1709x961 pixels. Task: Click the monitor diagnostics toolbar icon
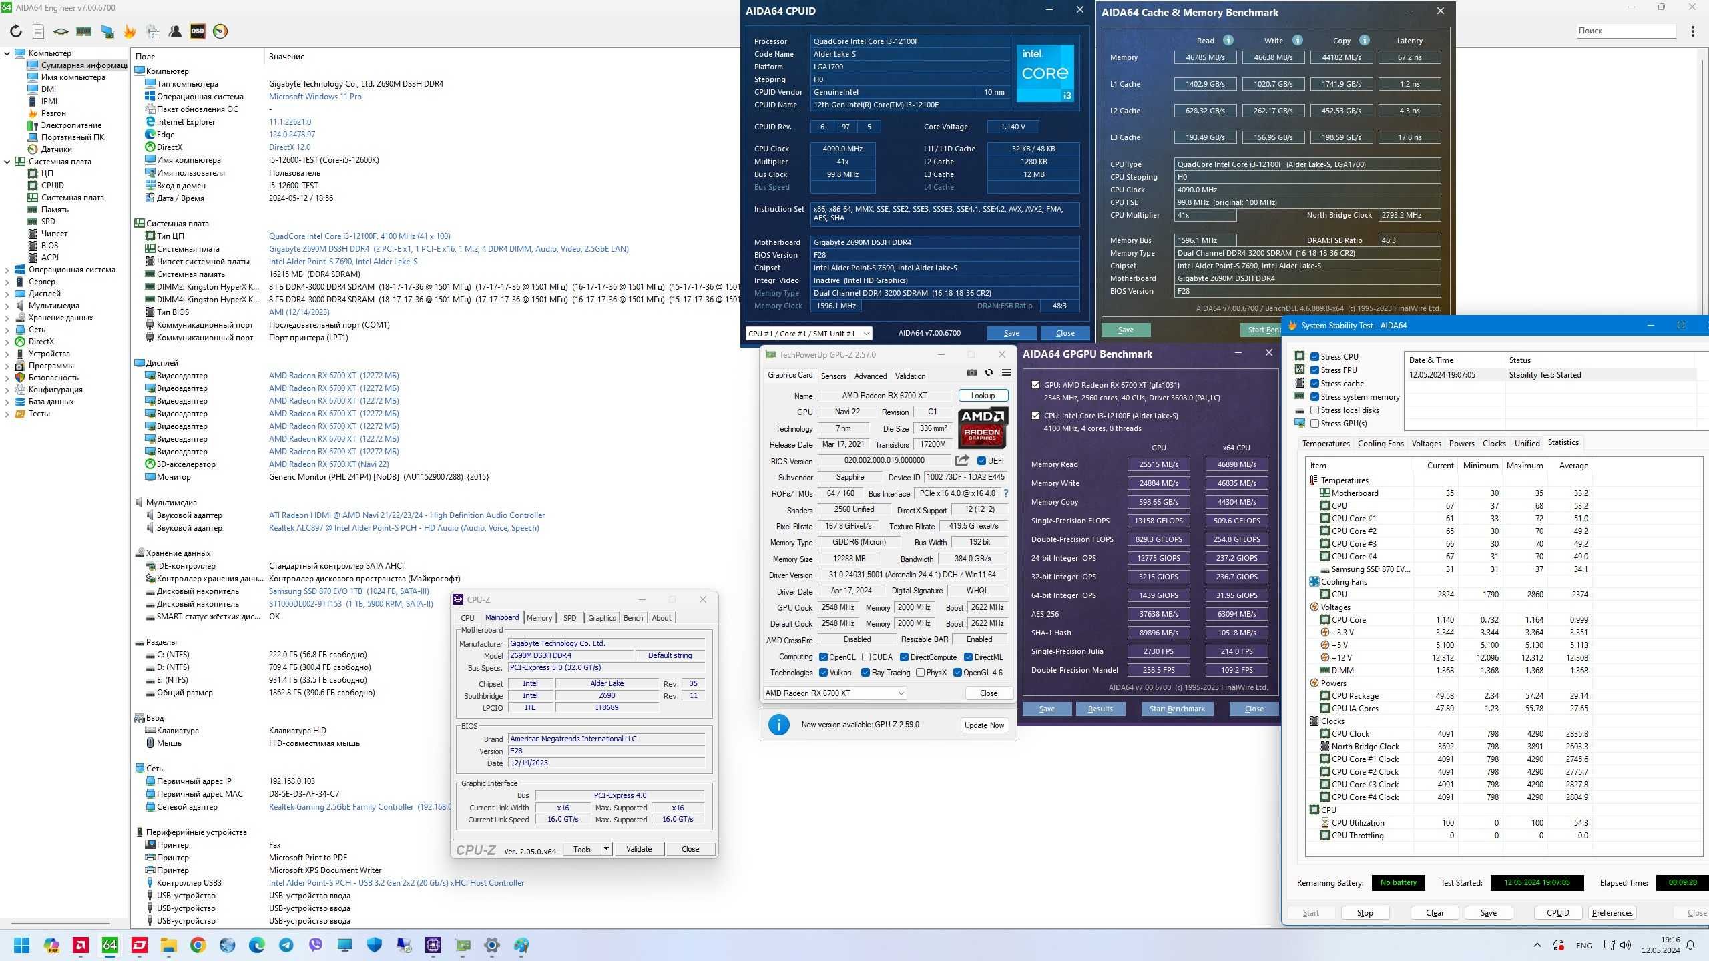click(107, 31)
